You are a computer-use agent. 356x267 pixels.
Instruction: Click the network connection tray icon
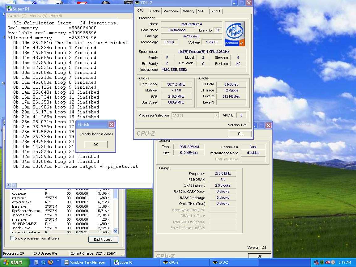tap(316, 262)
